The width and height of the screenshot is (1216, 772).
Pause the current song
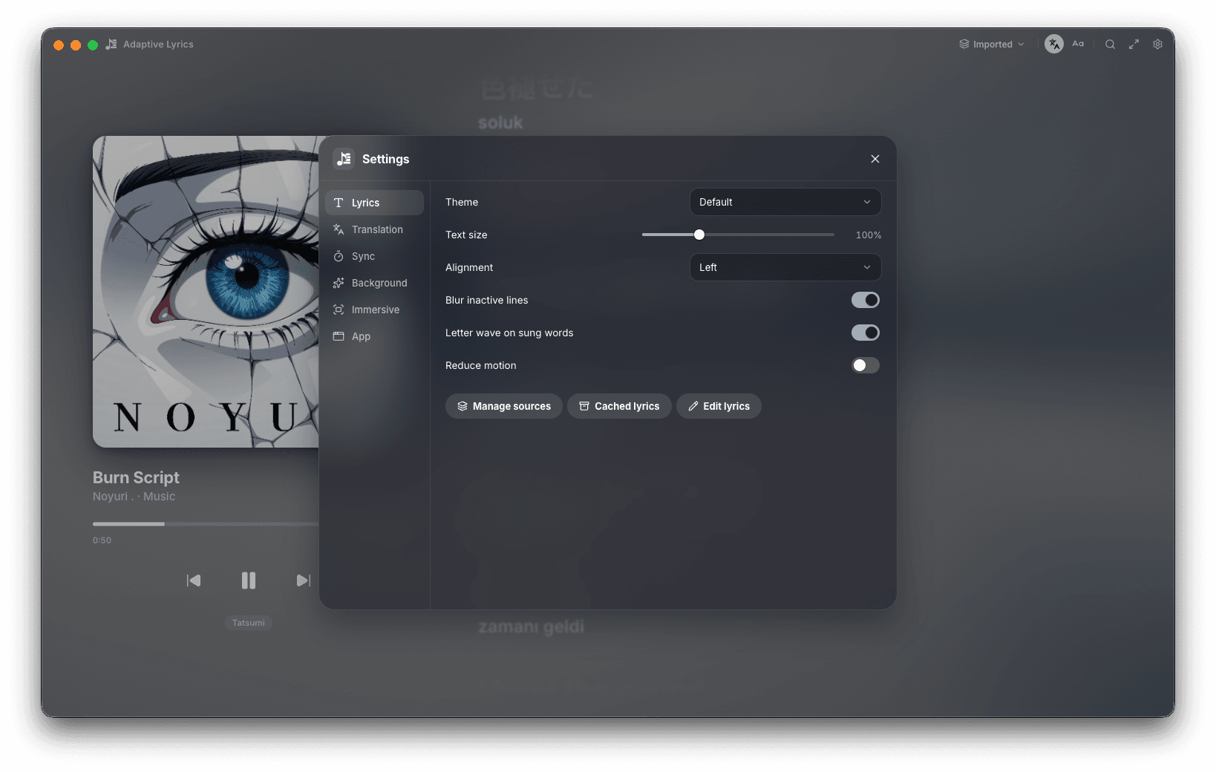point(249,580)
